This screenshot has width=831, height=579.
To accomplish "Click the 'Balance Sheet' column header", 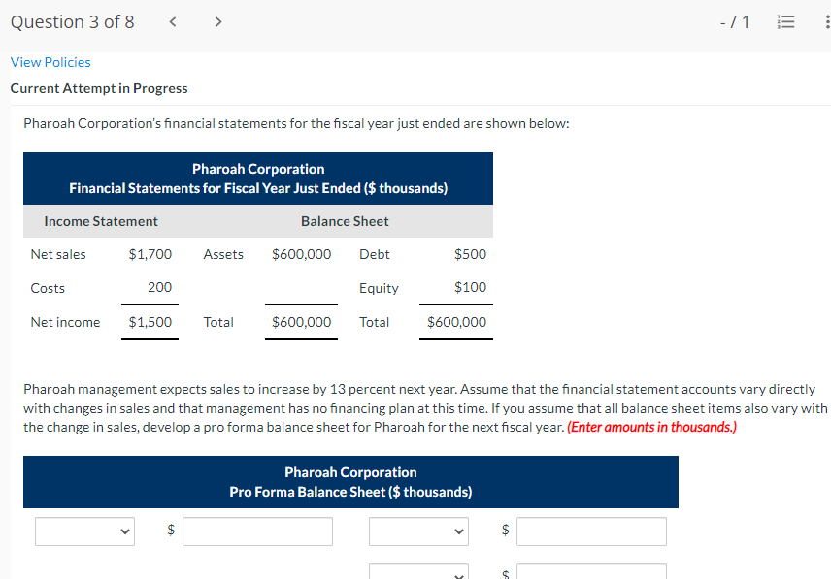I will [345, 221].
